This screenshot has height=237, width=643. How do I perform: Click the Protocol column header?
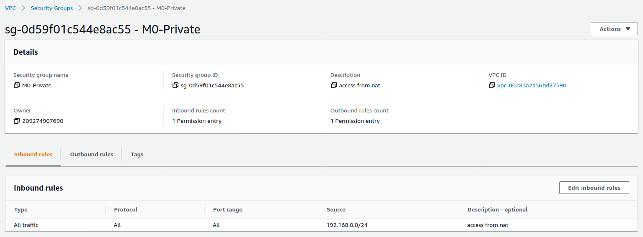coord(126,210)
